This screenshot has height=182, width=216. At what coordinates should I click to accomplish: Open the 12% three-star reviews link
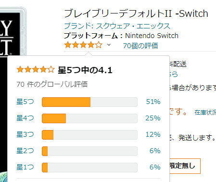tap(153, 134)
